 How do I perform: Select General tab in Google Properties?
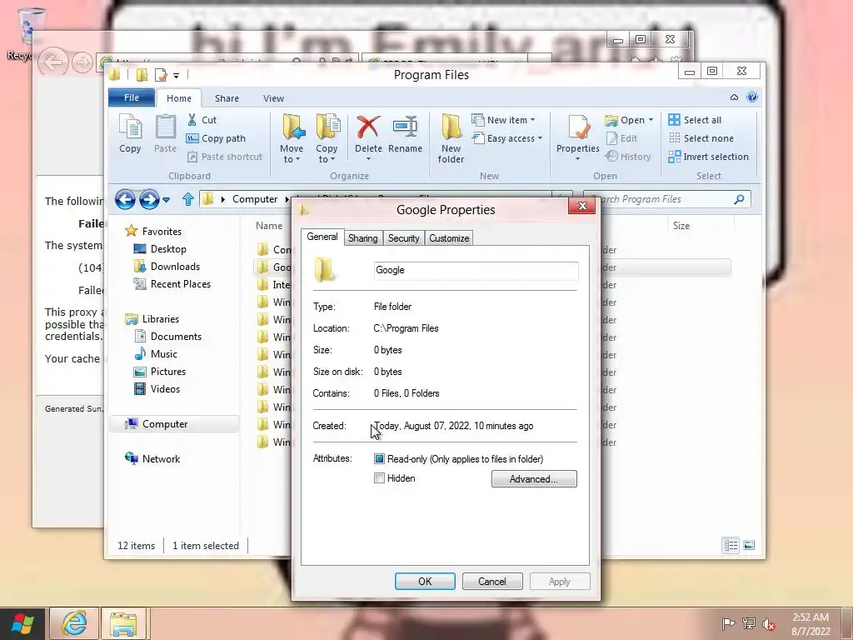pos(322,237)
